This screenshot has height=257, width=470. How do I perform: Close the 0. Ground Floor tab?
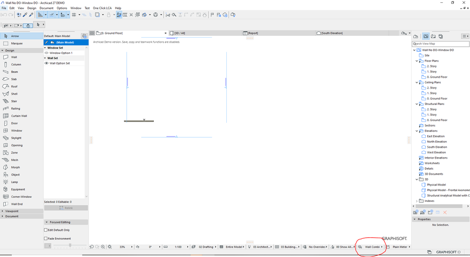(166, 33)
